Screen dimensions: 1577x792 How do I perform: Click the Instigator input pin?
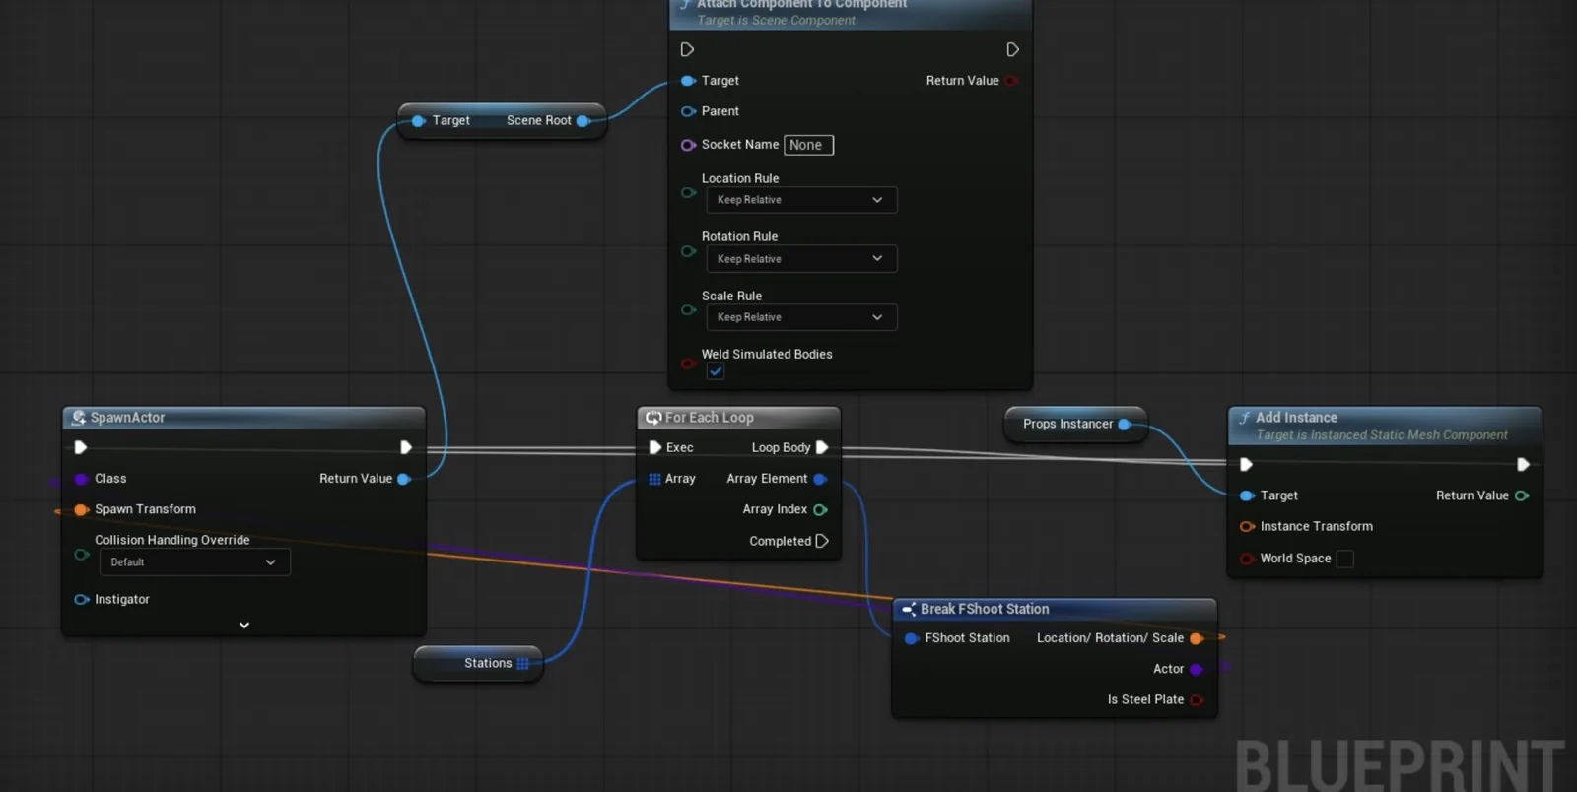click(82, 599)
